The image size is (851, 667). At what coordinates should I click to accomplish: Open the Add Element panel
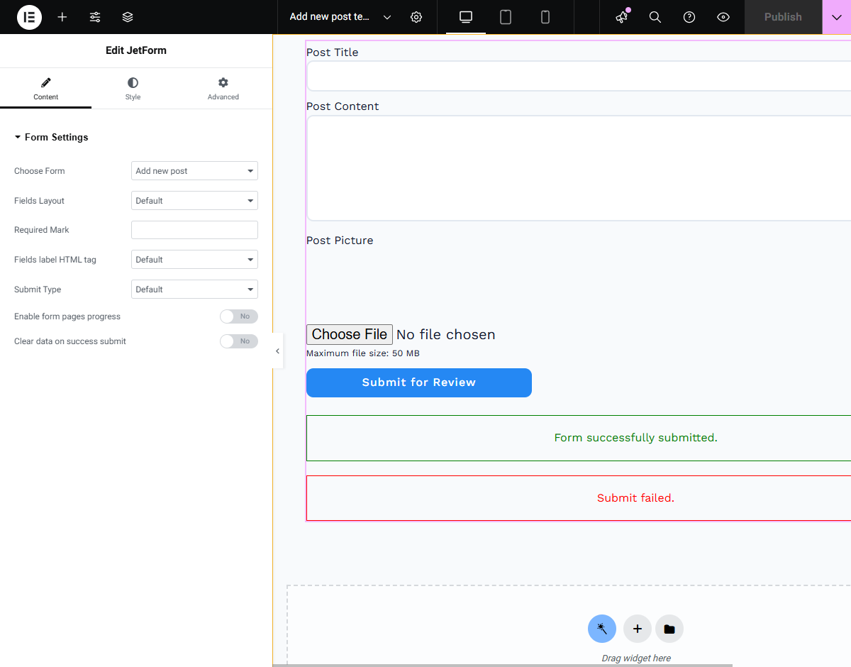[62, 17]
